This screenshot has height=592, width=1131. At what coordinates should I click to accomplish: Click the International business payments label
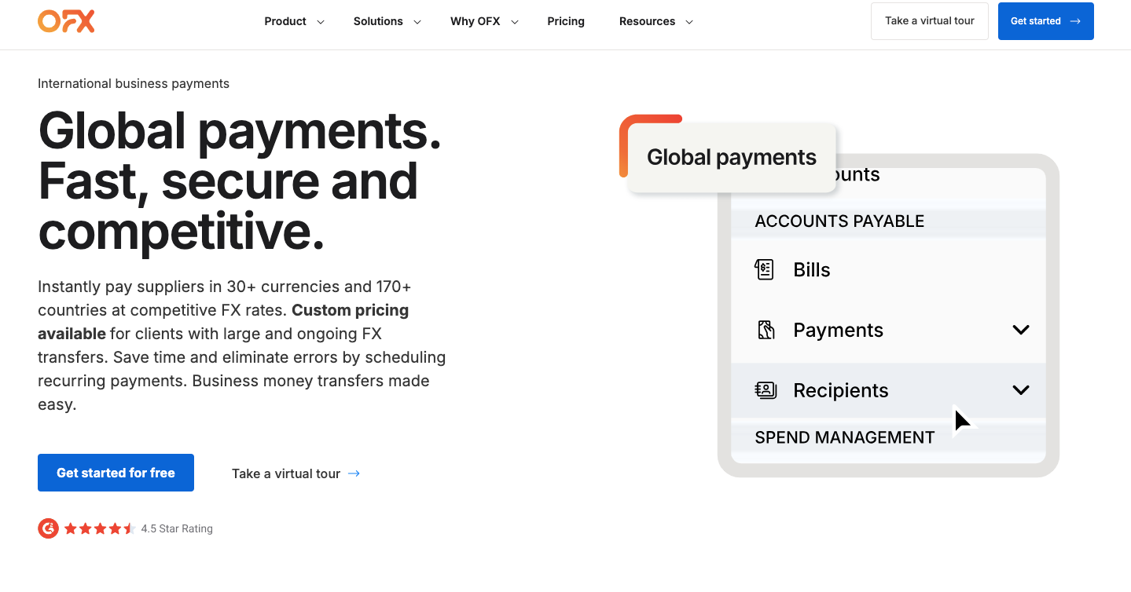pos(134,83)
